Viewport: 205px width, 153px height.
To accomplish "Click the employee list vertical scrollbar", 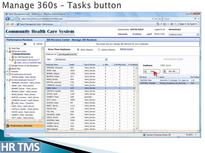I will (x=137, y=98).
